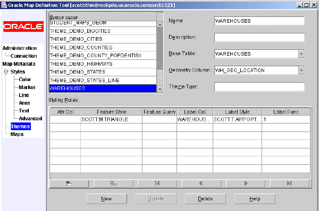Select THEME_DEMO_HIGHWAYS in theme list
This screenshot has height=211, width=319.
pos(103,64)
